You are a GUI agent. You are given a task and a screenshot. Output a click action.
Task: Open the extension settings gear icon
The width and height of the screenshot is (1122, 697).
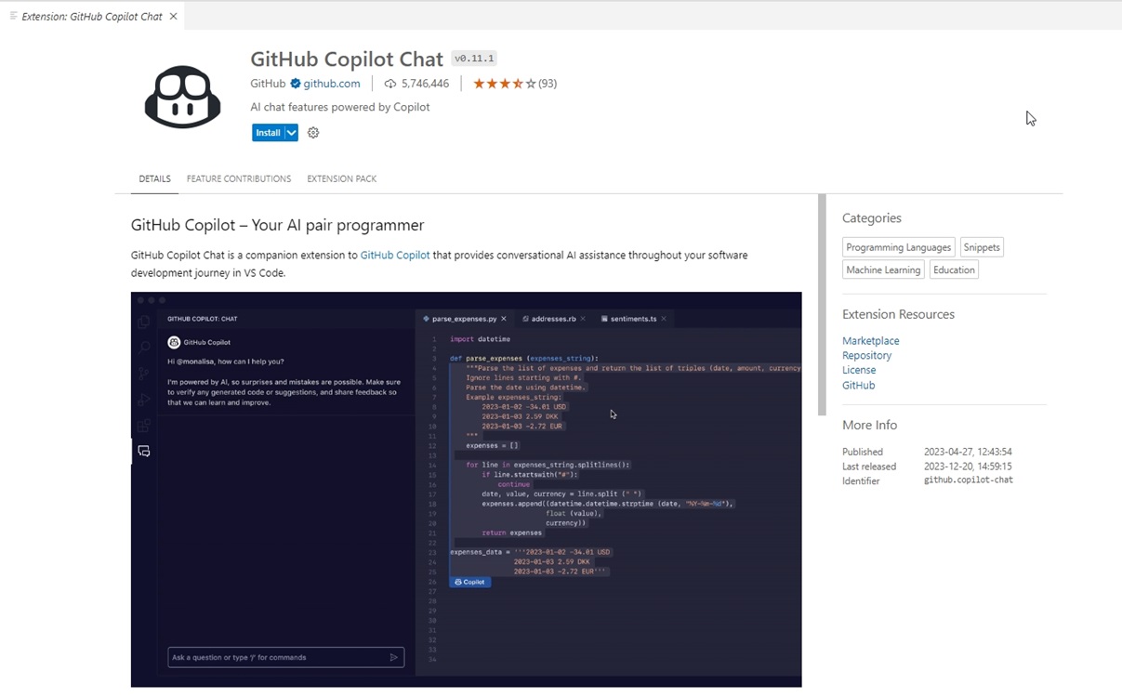click(x=312, y=132)
